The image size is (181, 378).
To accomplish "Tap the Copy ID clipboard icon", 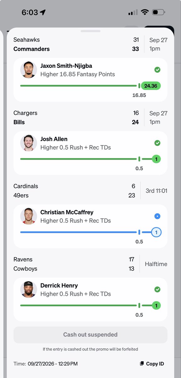I will click(142, 364).
